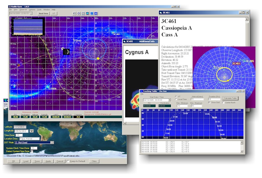This screenshot has width=262, height=178.
Task: Click the OK button in observer dialog
Action: [x=14, y=161]
